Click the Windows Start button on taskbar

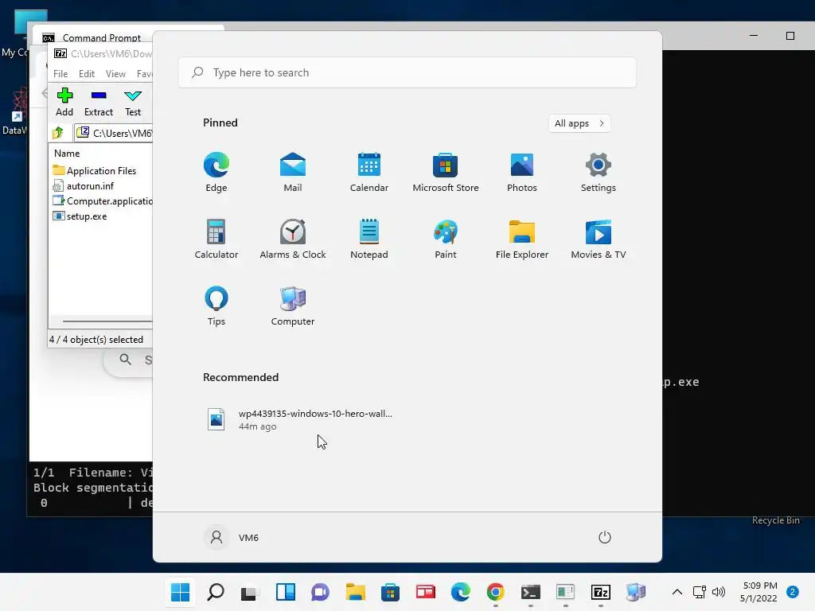tap(181, 592)
